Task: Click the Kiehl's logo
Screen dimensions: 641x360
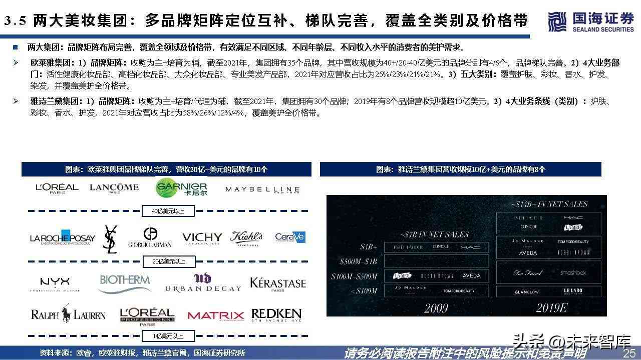Action: 246,238
